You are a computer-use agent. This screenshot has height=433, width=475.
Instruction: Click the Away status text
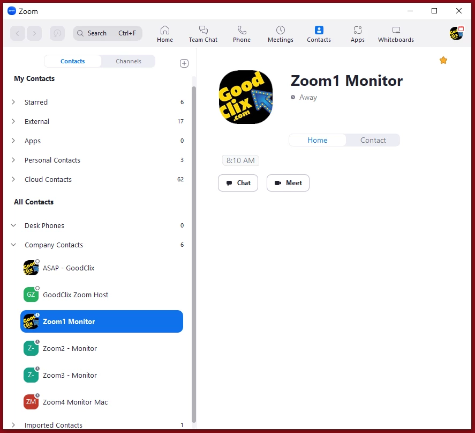pyautogui.click(x=308, y=98)
